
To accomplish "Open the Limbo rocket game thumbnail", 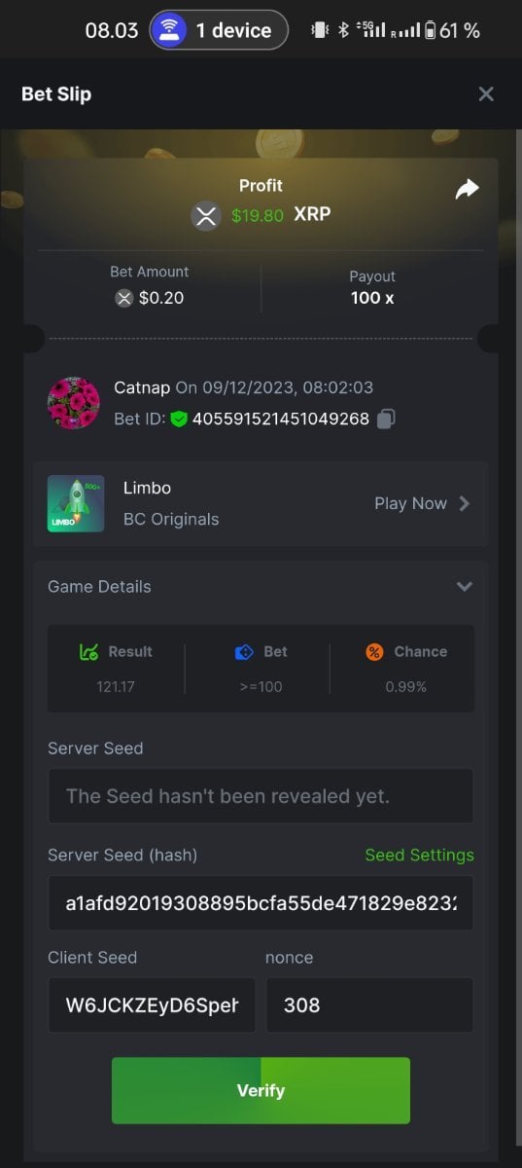I will pos(76,503).
